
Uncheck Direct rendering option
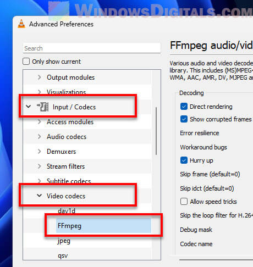(184, 107)
